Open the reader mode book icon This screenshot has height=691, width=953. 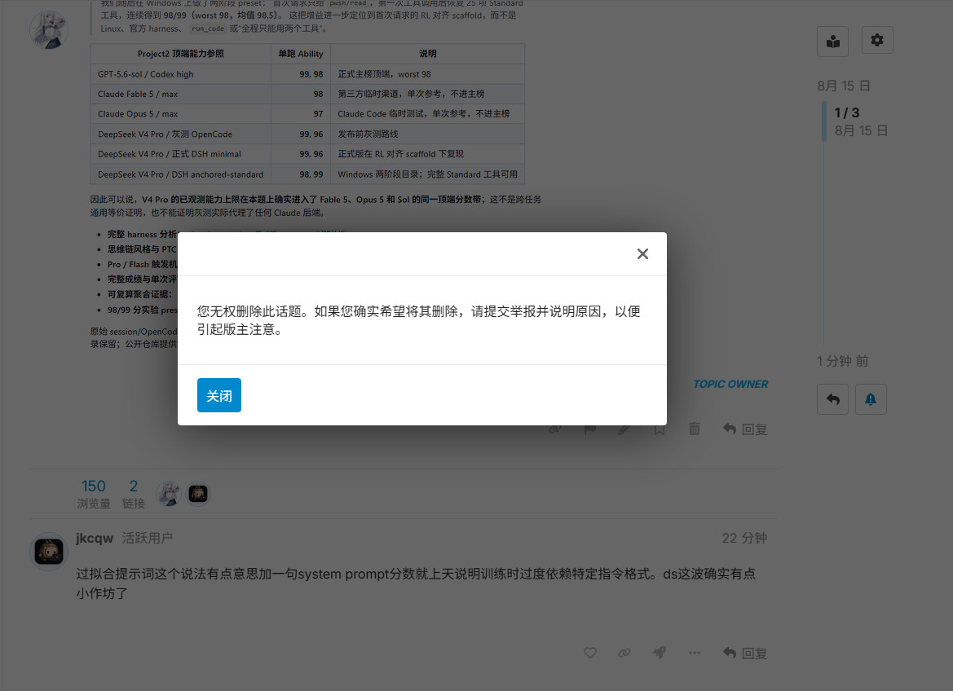tap(832, 41)
